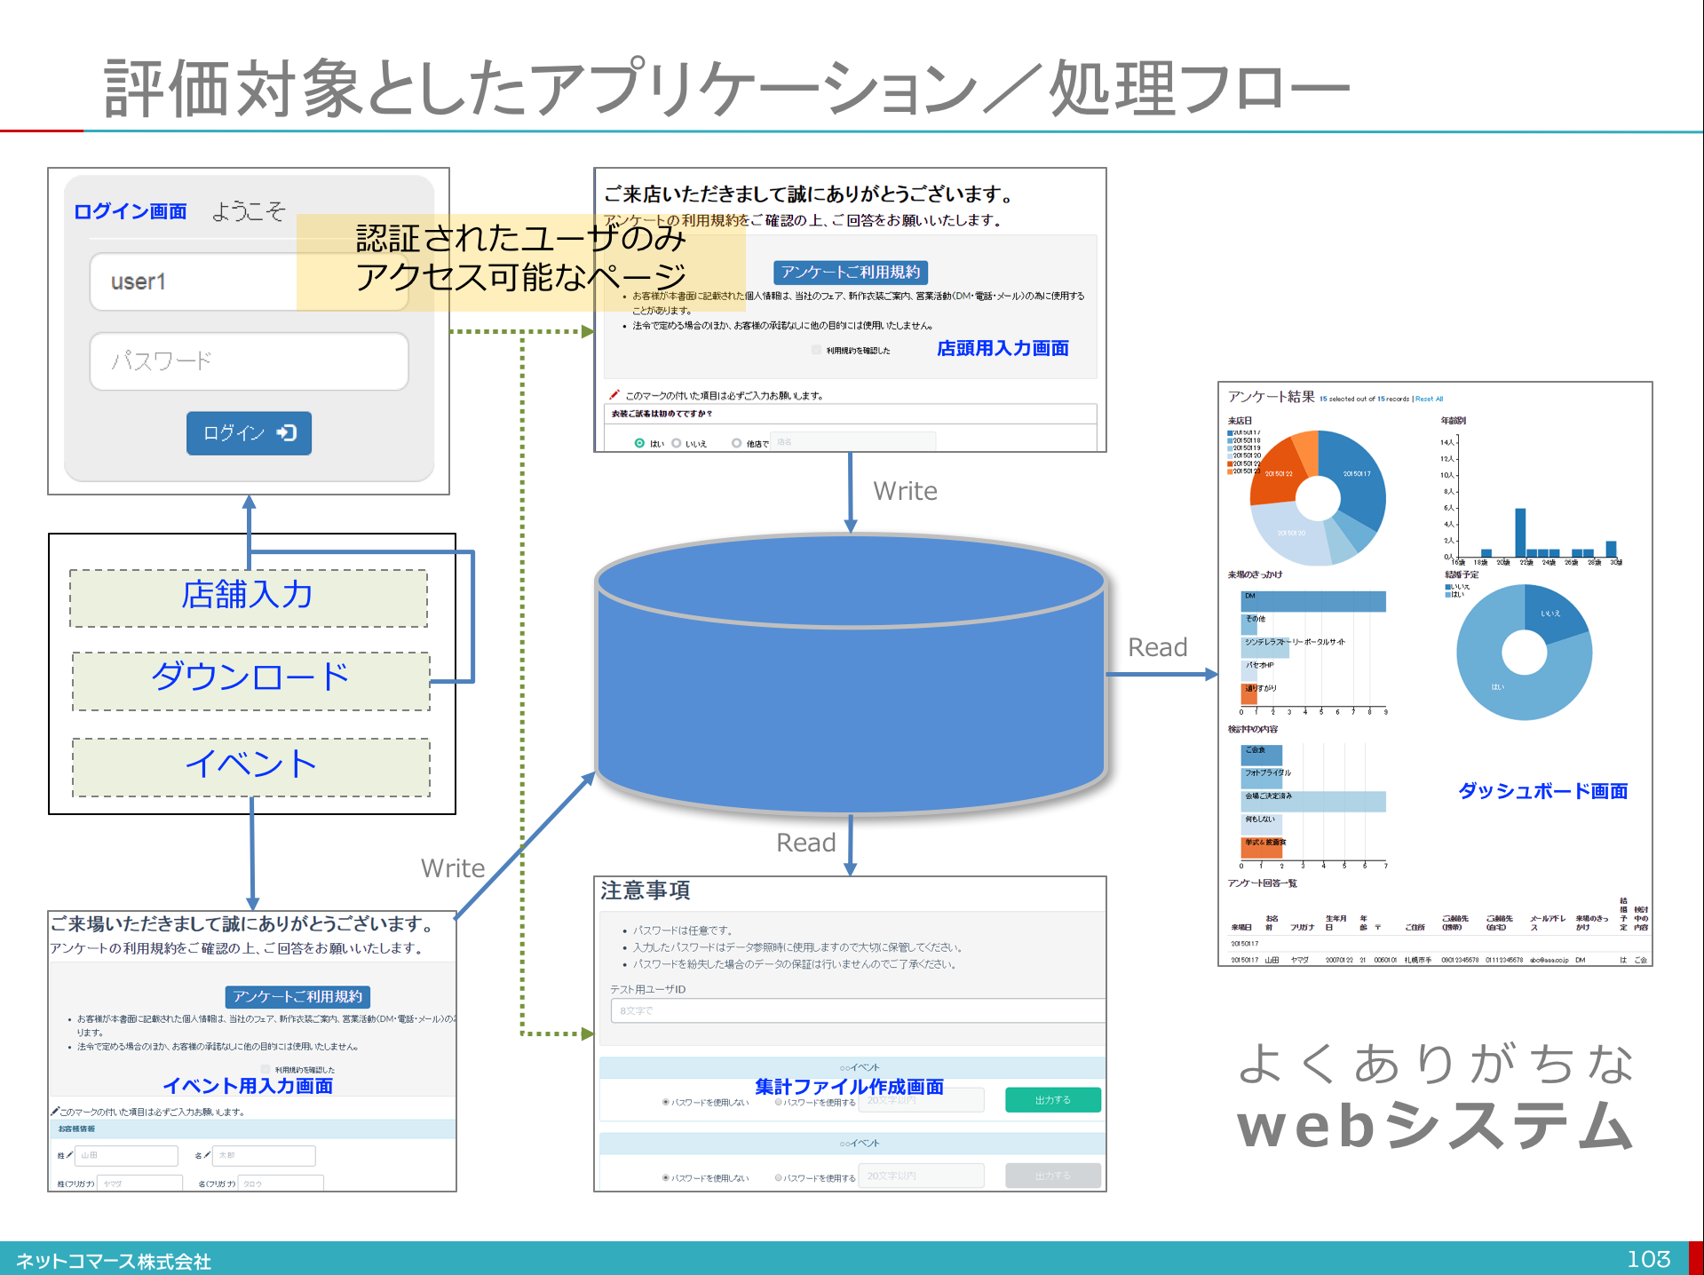The image size is (1704, 1275).
Task: Select パスワードを使用しない radio beside gray 出力する button
Action: (x=665, y=1177)
